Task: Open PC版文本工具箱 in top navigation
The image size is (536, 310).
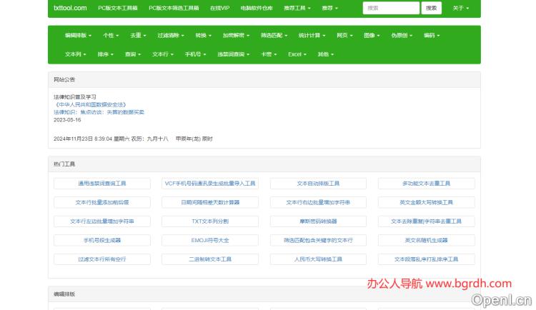Action: pos(118,8)
